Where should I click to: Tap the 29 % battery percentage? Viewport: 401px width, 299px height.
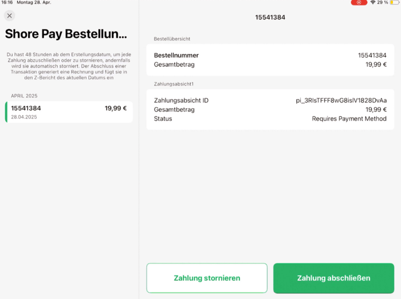(382, 2)
